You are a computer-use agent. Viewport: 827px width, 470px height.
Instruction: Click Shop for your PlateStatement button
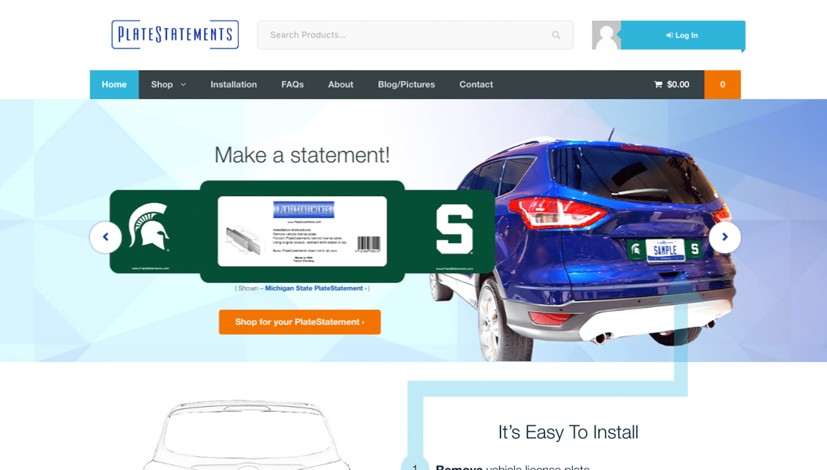[x=299, y=322]
